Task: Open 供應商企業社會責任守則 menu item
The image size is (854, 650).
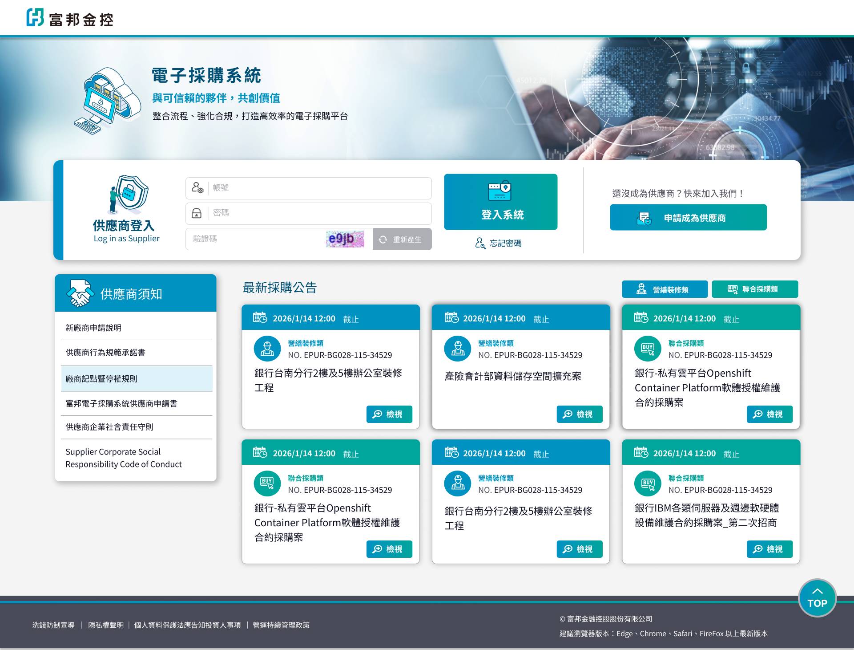Action: (x=136, y=427)
